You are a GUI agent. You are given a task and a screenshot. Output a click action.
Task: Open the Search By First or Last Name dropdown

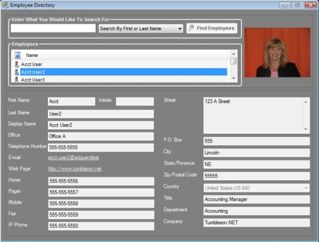pyautogui.click(x=141, y=28)
